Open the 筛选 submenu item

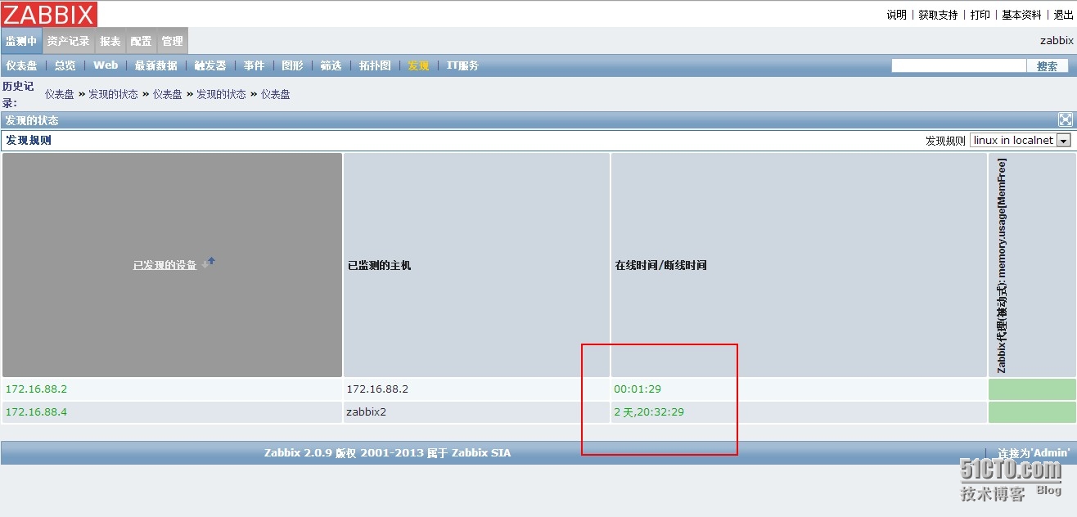[x=331, y=65]
